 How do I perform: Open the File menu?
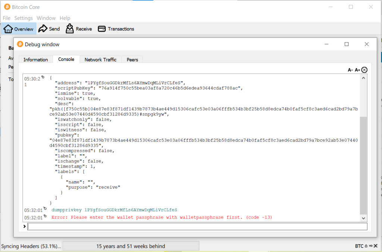coord(7,18)
